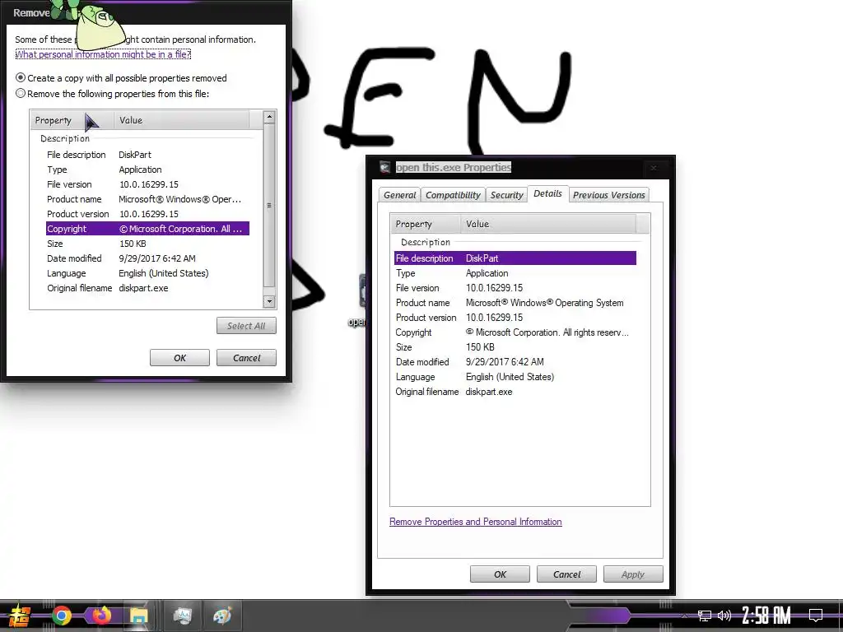Select Product version row in the Details tab

pos(515,318)
